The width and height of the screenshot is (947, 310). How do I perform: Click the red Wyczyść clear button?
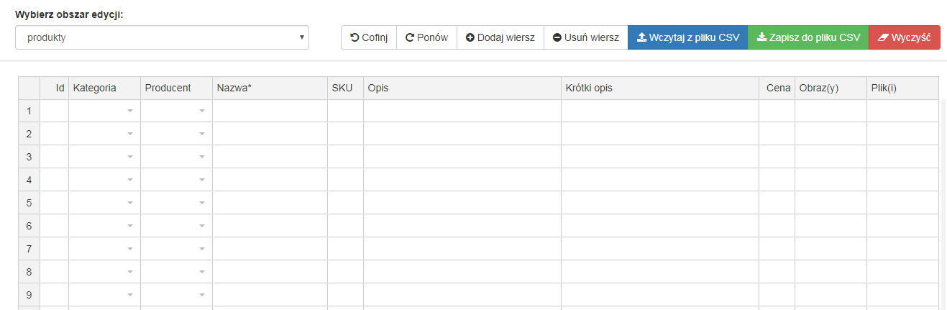coord(905,37)
